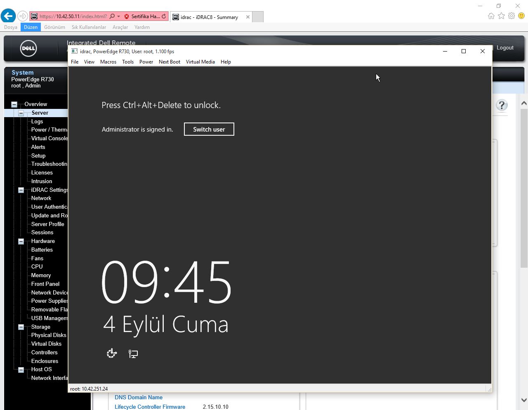Open the Favorites star icon

click(501, 16)
